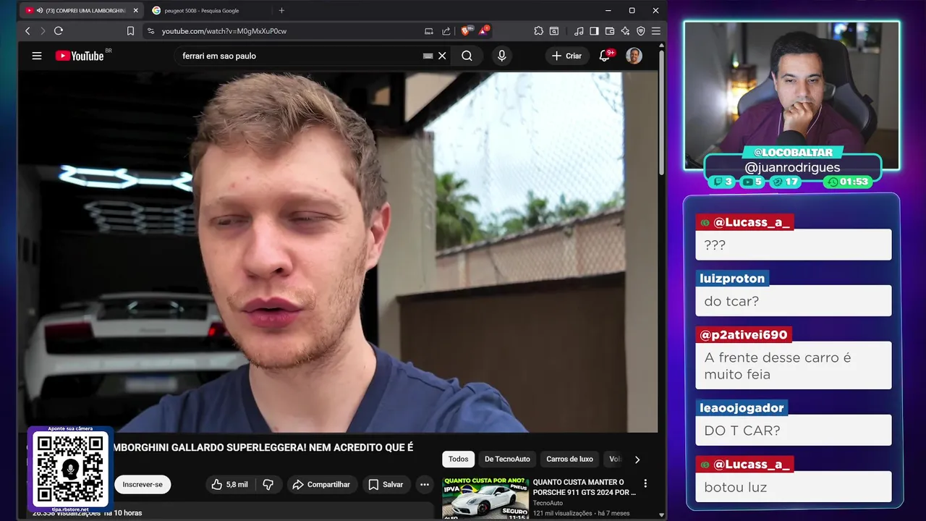
Task: Select the Todos filter chip
Action: pos(458,459)
